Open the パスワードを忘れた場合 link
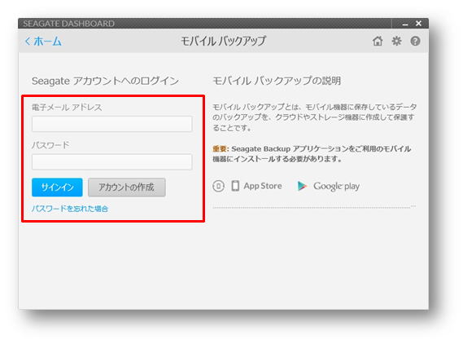Viewport: 463px width, 344px height. pyautogui.click(x=70, y=209)
